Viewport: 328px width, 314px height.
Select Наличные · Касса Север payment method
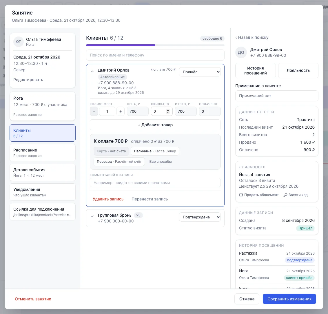[x=155, y=151]
